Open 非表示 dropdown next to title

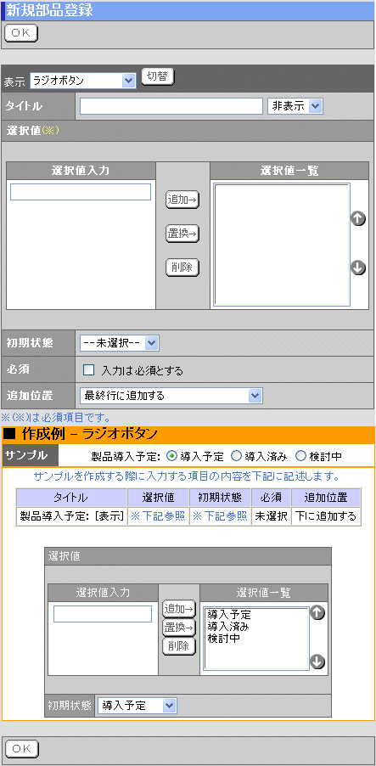click(x=295, y=106)
